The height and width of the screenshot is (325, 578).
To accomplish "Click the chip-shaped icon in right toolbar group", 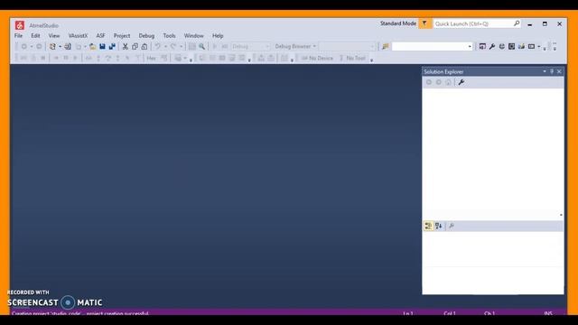I will (512, 46).
